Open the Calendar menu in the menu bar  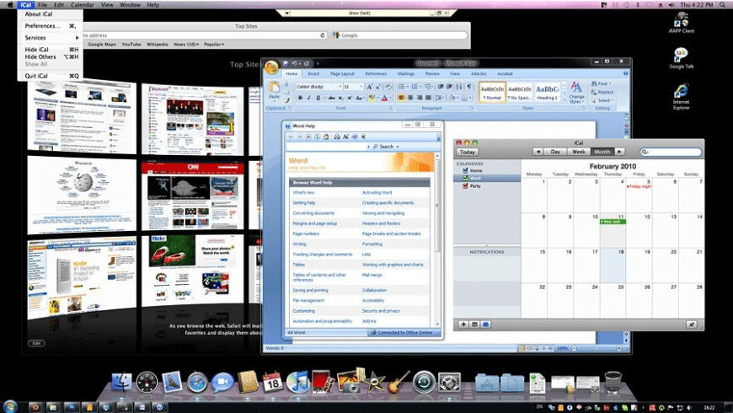[x=83, y=5]
